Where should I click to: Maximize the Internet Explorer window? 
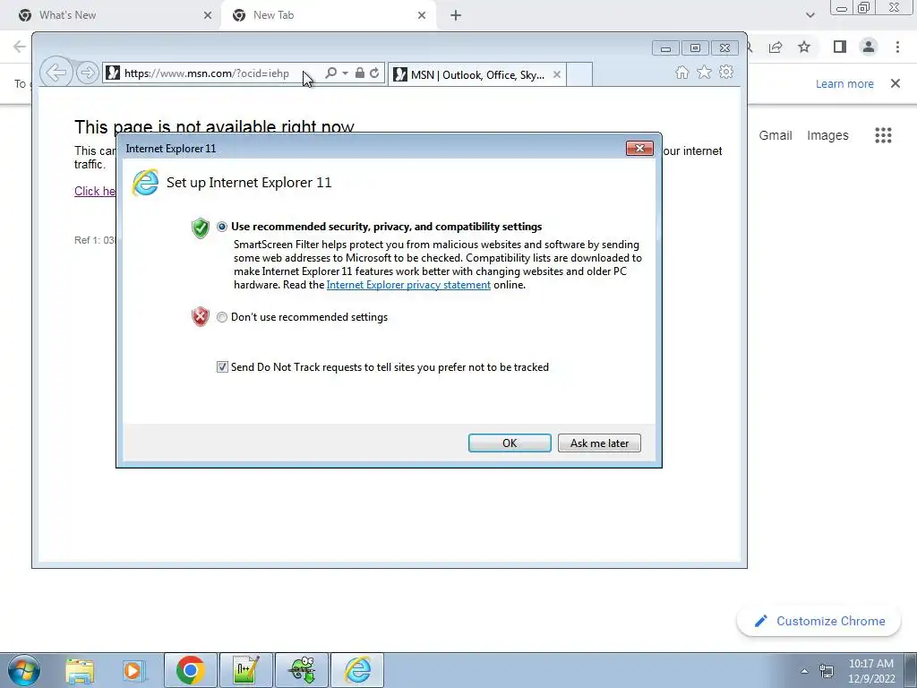pyautogui.click(x=695, y=48)
